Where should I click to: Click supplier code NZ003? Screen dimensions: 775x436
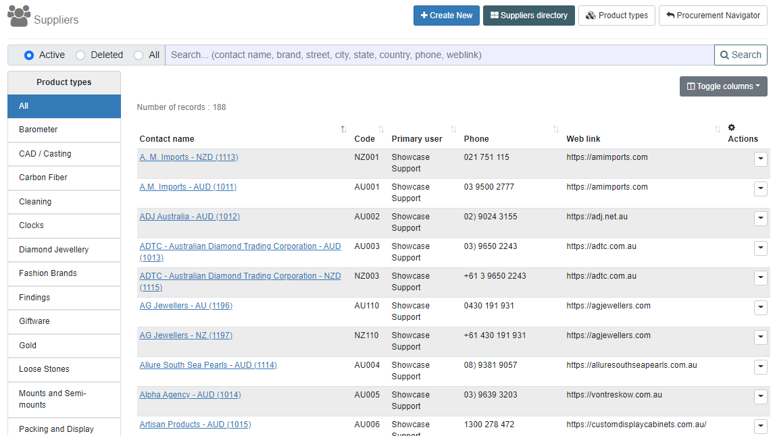(x=367, y=276)
